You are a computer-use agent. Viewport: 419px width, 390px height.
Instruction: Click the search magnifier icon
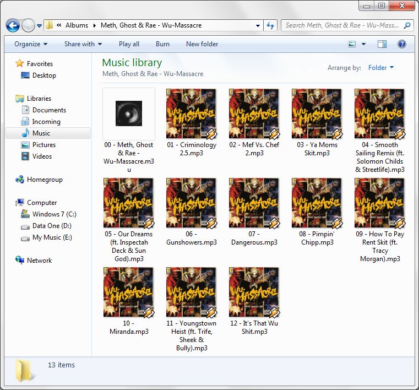tap(407, 25)
